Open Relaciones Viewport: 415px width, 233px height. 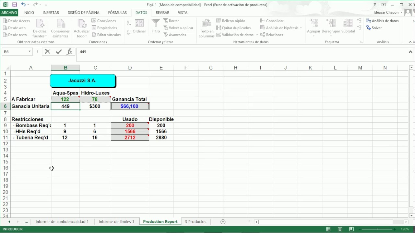tap(272, 35)
